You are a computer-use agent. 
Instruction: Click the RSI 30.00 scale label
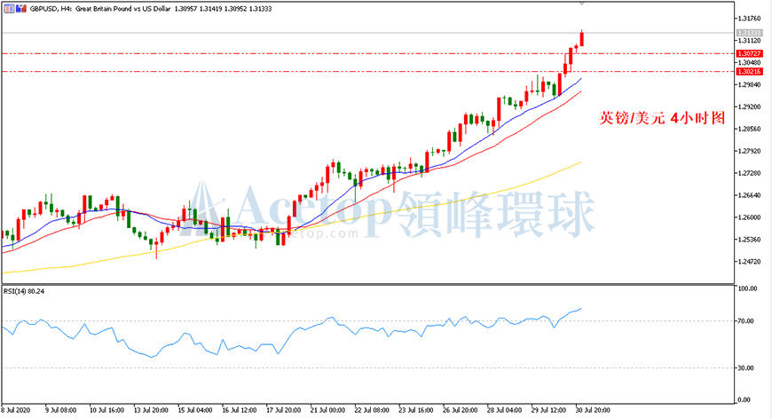[x=746, y=367]
